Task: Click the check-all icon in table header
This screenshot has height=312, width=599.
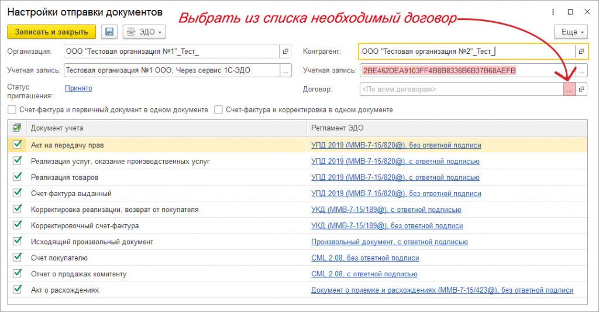Action: click(x=17, y=128)
